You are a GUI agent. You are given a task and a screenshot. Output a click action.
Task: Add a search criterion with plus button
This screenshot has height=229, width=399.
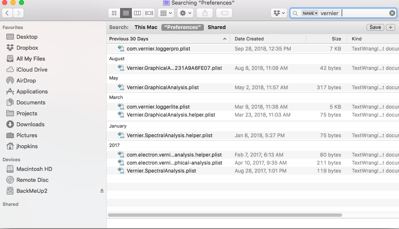[391, 27]
